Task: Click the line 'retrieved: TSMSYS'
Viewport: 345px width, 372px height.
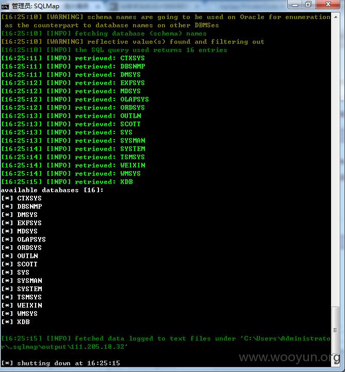Action: click(x=73, y=157)
